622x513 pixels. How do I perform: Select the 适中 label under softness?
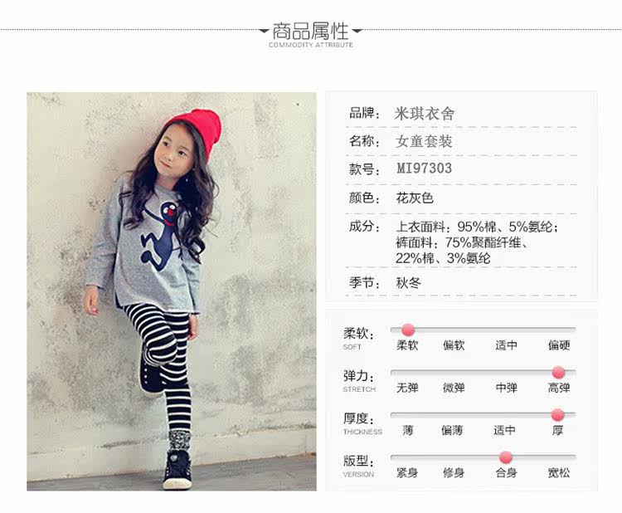pos(506,345)
